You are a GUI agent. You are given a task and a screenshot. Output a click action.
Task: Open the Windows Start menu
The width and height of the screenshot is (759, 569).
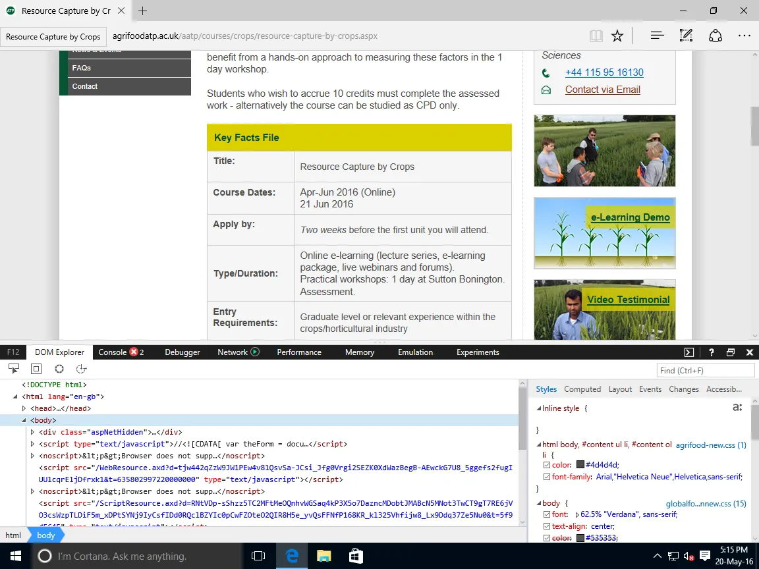[16, 556]
